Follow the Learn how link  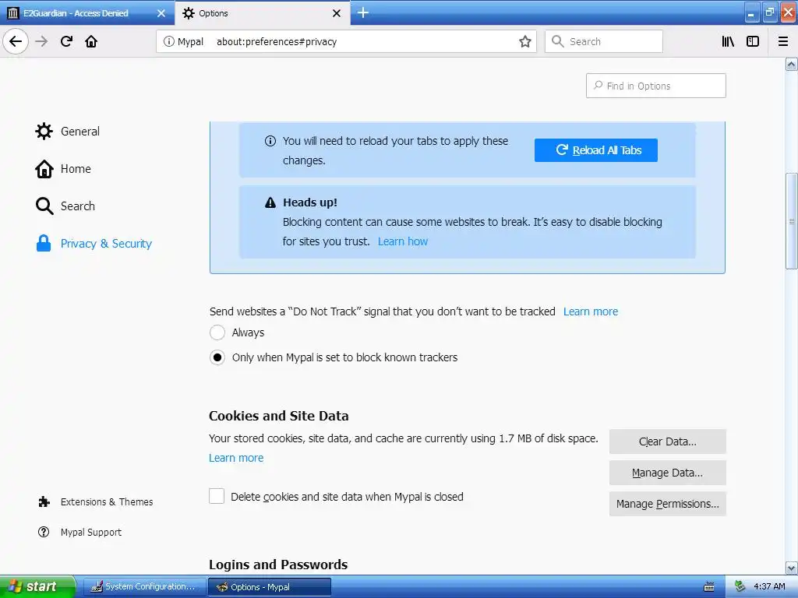403,241
